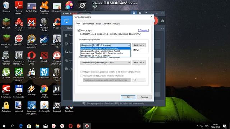Switch to Веб-камера tab
This screenshot has width=230, height=129.
(x=88, y=24)
